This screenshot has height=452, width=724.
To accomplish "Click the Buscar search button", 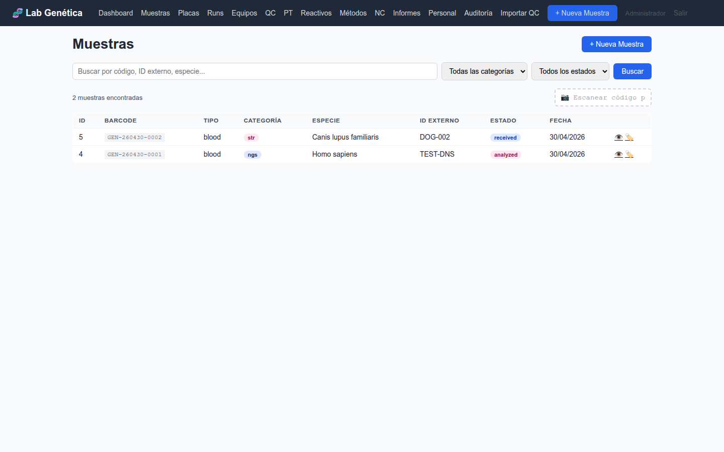I will (x=632, y=71).
